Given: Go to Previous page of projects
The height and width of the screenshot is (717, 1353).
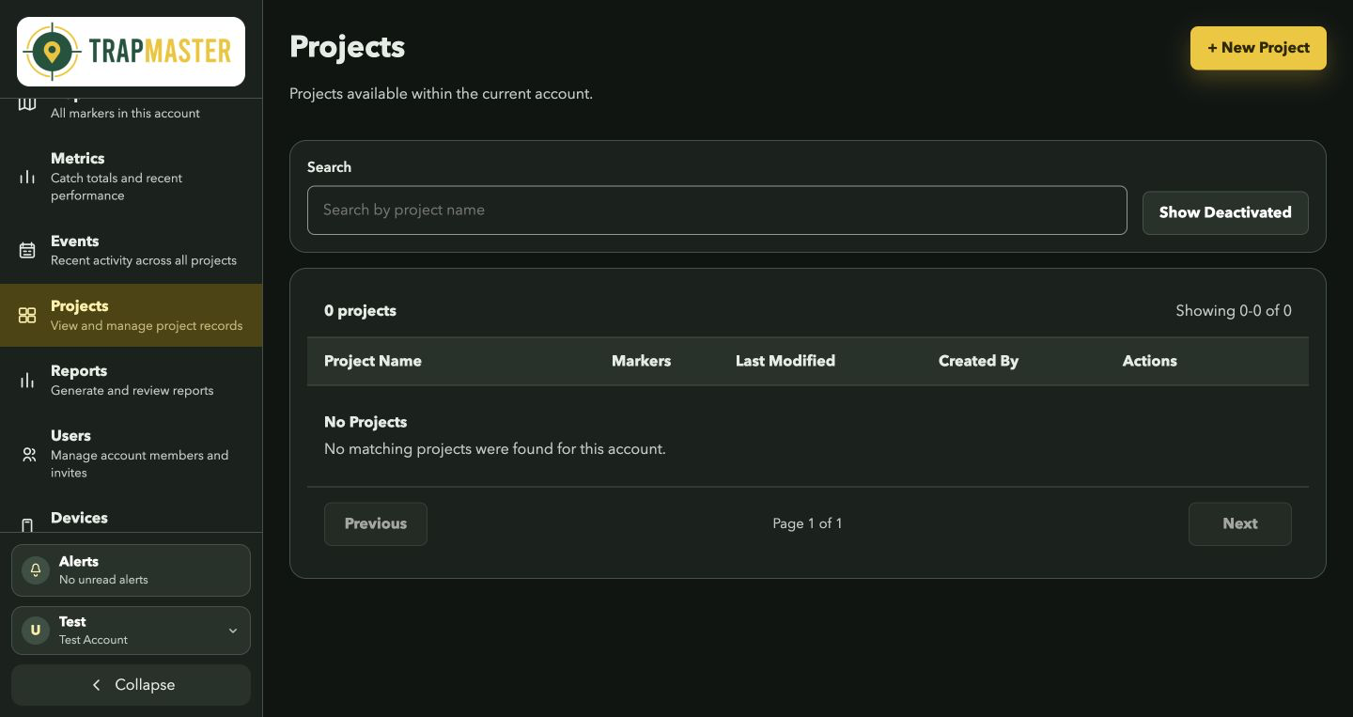Looking at the screenshot, I should click(376, 524).
